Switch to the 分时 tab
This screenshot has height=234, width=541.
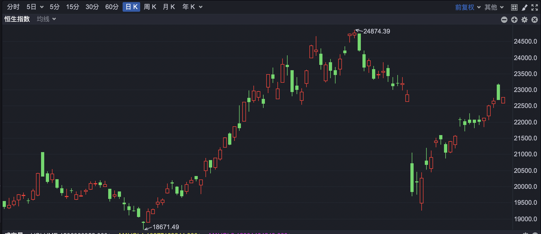[13, 7]
